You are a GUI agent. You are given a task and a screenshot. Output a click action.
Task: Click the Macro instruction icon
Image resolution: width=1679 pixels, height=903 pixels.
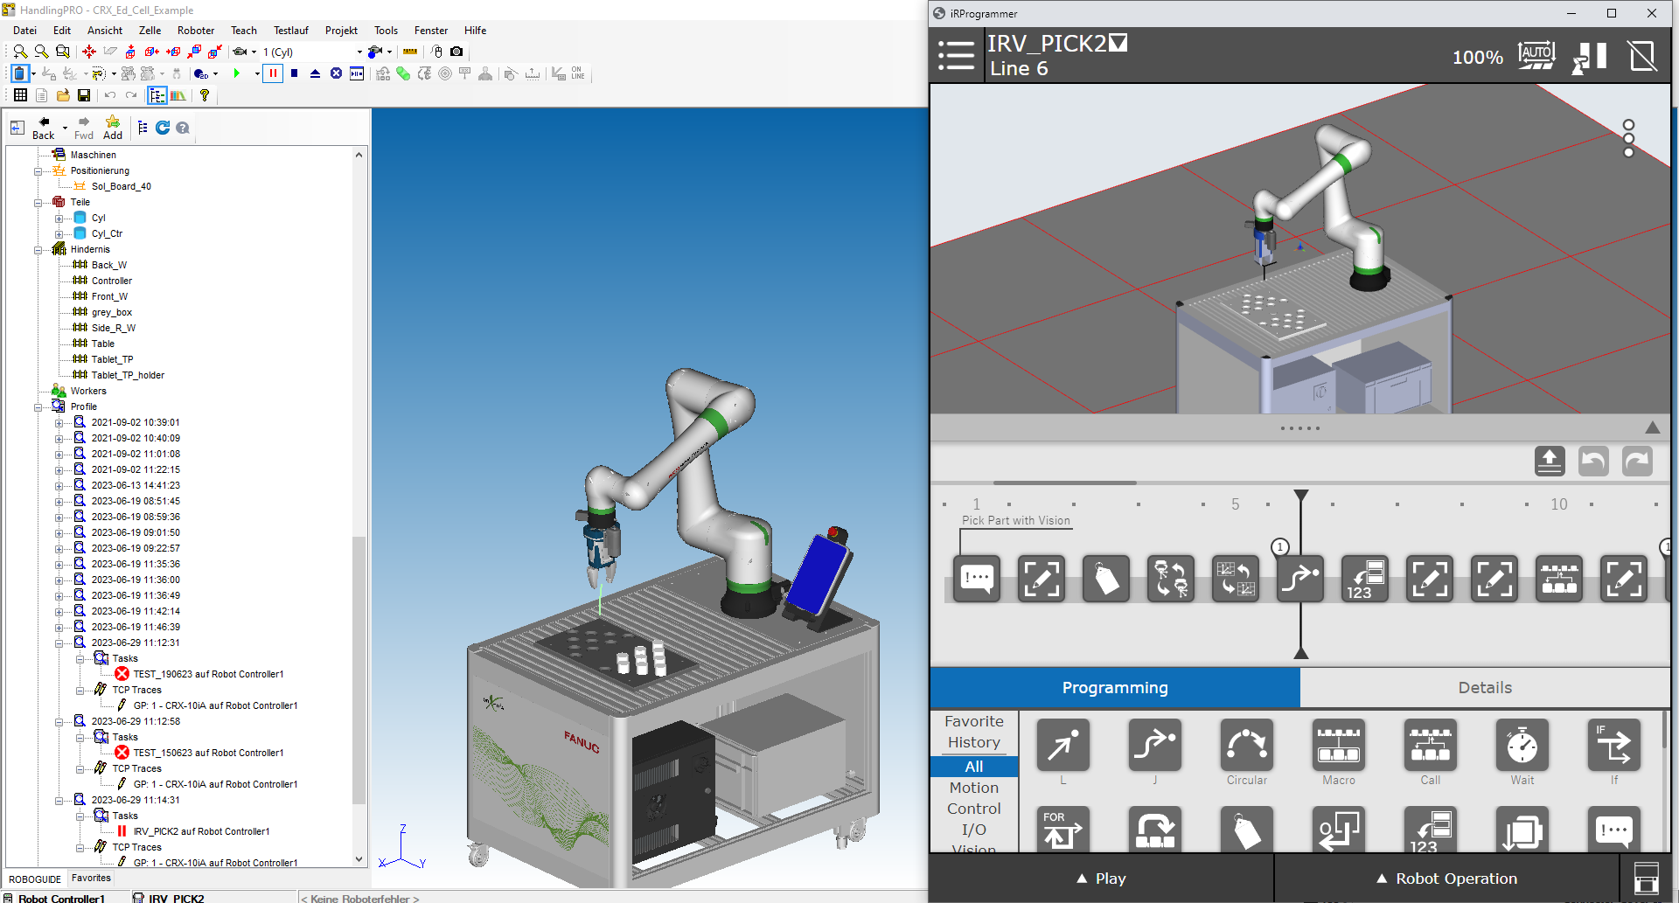tap(1338, 746)
